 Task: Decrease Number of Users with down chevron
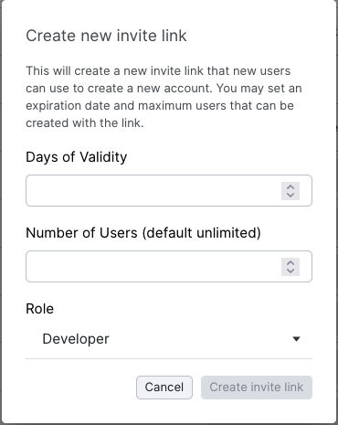pyautogui.click(x=290, y=271)
